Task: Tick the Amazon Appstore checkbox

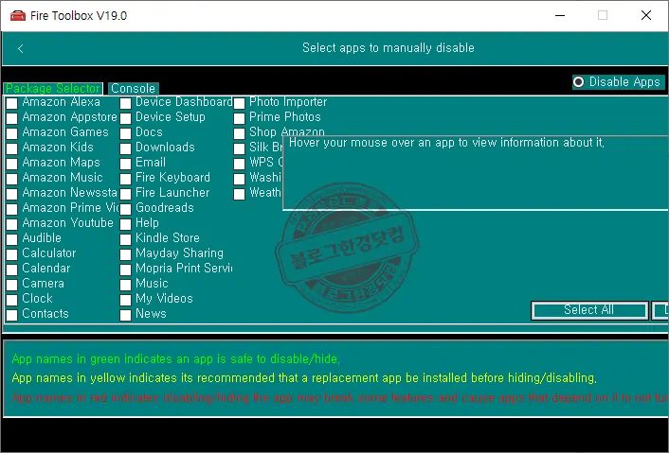Action: [12, 118]
